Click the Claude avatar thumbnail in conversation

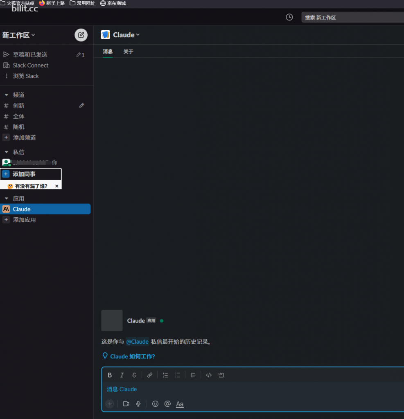coord(112,320)
